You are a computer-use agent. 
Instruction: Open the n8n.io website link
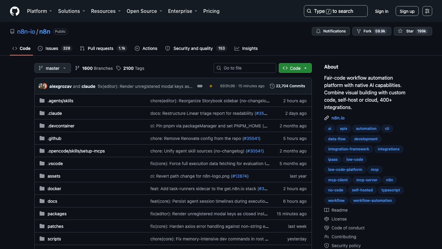pos(338,118)
